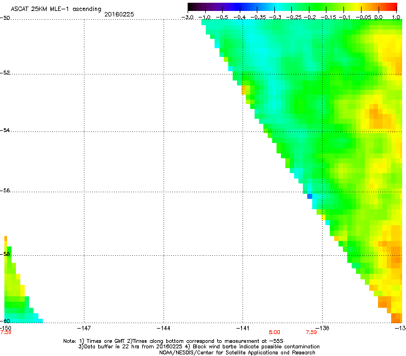Click the "-0.5" color scale label
The width and height of the screenshot is (406, 356).
pos(222,18)
